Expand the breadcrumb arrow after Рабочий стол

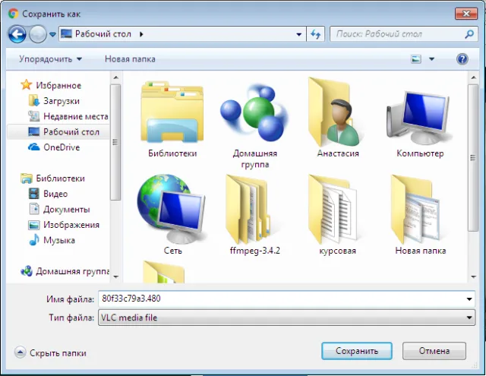point(141,34)
